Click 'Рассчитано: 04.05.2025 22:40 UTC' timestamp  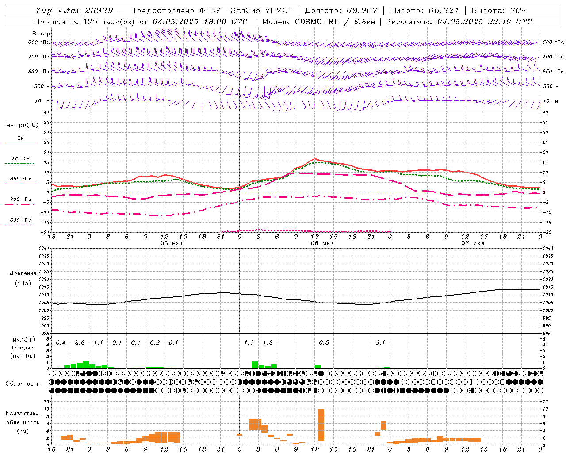tap(459, 22)
